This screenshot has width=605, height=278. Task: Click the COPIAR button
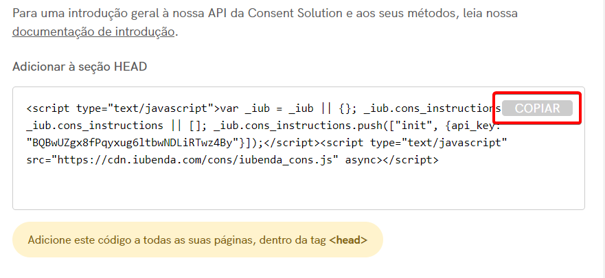[537, 108]
